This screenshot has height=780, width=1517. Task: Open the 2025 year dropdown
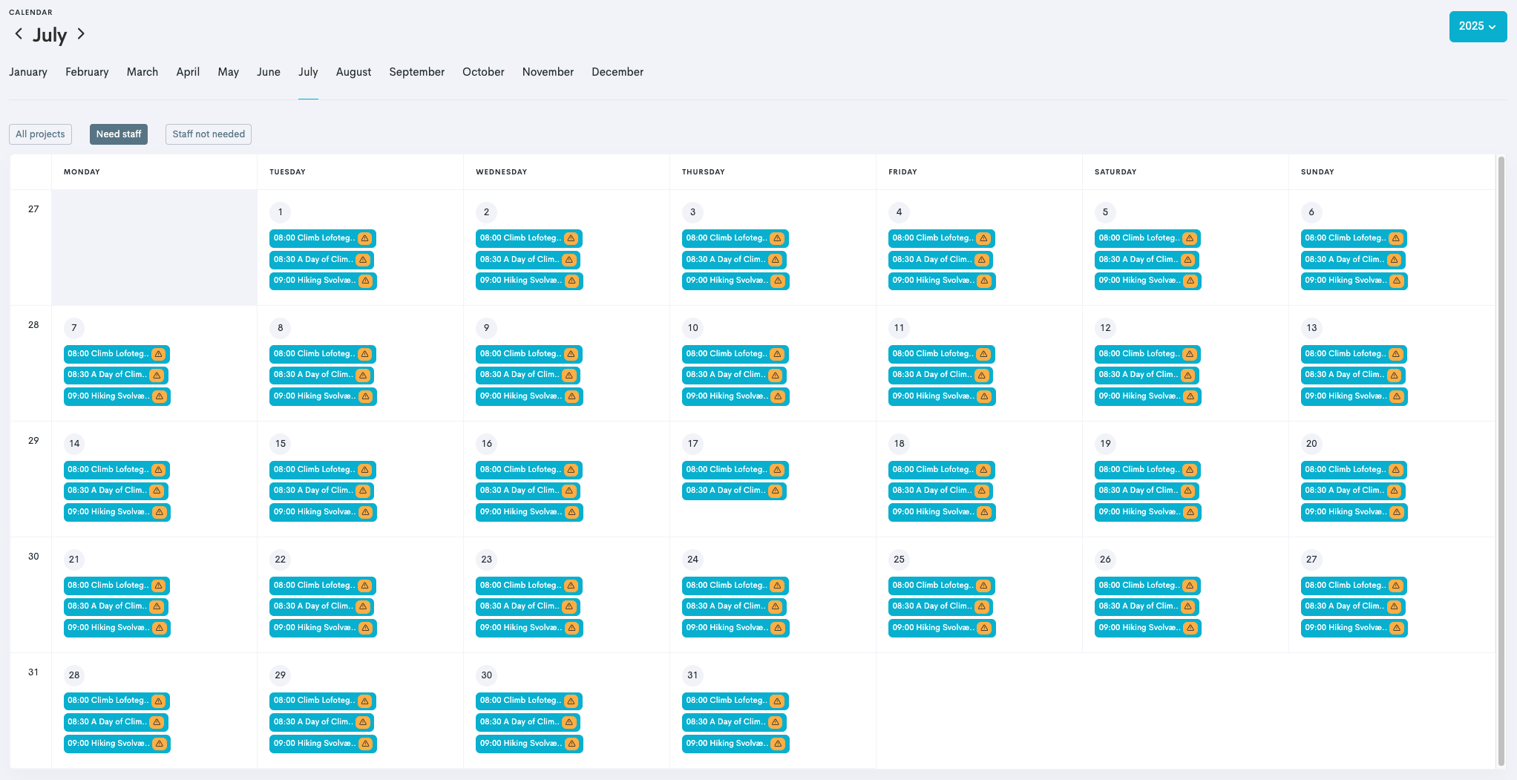[1478, 26]
